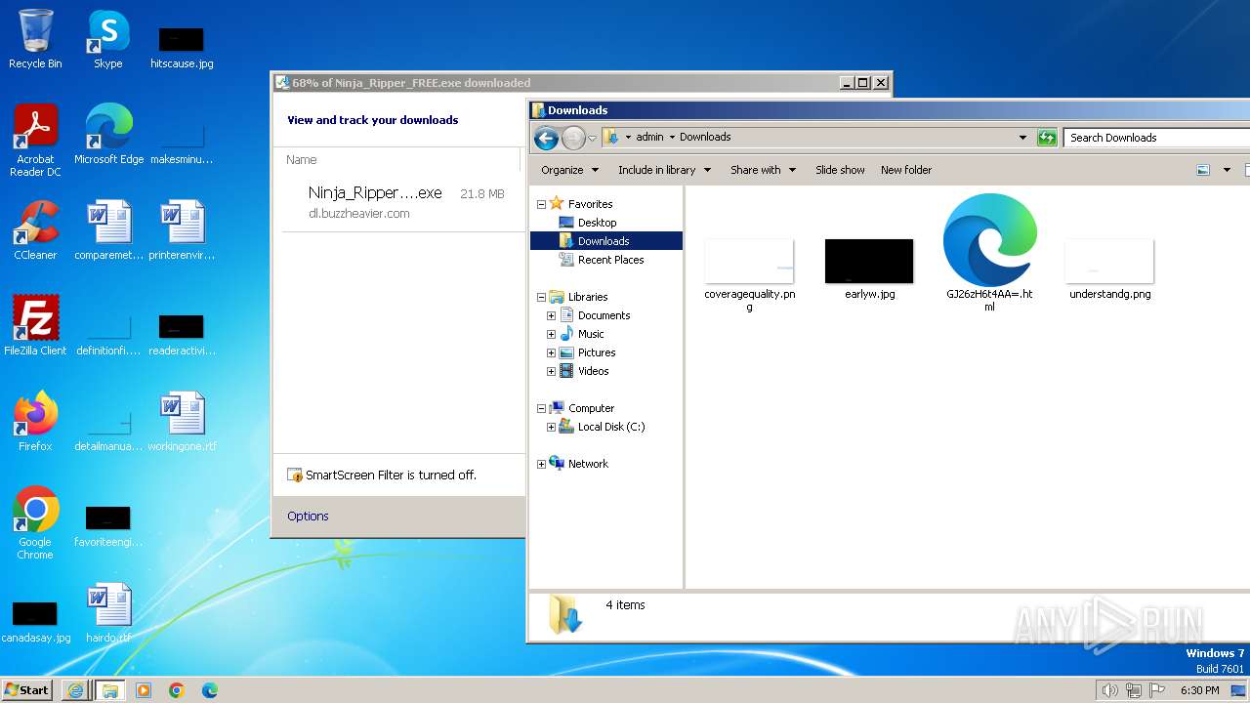
Task: Select comparemet document on desktop
Action: pyautogui.click(x=108, y=230)
